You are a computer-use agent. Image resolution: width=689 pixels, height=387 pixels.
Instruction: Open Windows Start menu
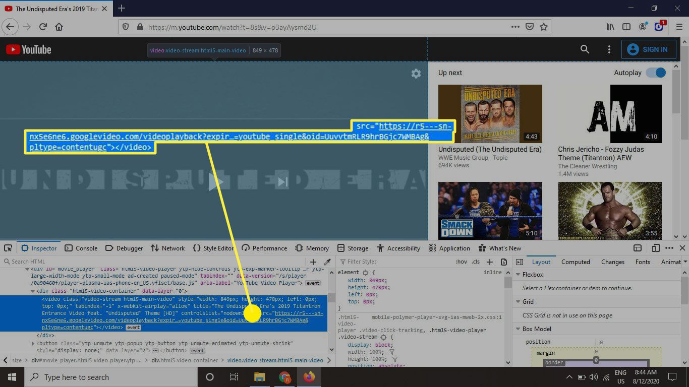(x=12, y=377)
